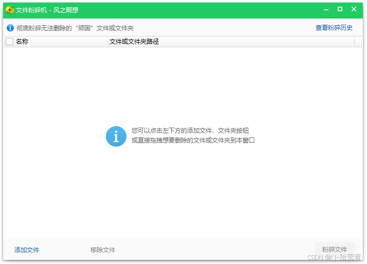Image resolution: width=367 pixels, height=264 pixels.
Task: Click window title 文件粉碎机 - 风之暇想
Action: 47,10
